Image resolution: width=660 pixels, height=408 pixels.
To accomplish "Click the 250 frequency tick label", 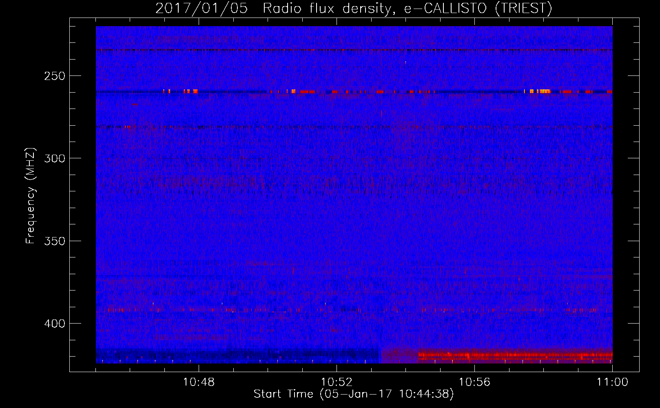I will click(55, 76).
